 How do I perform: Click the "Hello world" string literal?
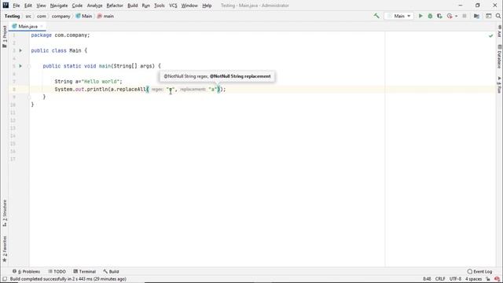click(101, 82)
